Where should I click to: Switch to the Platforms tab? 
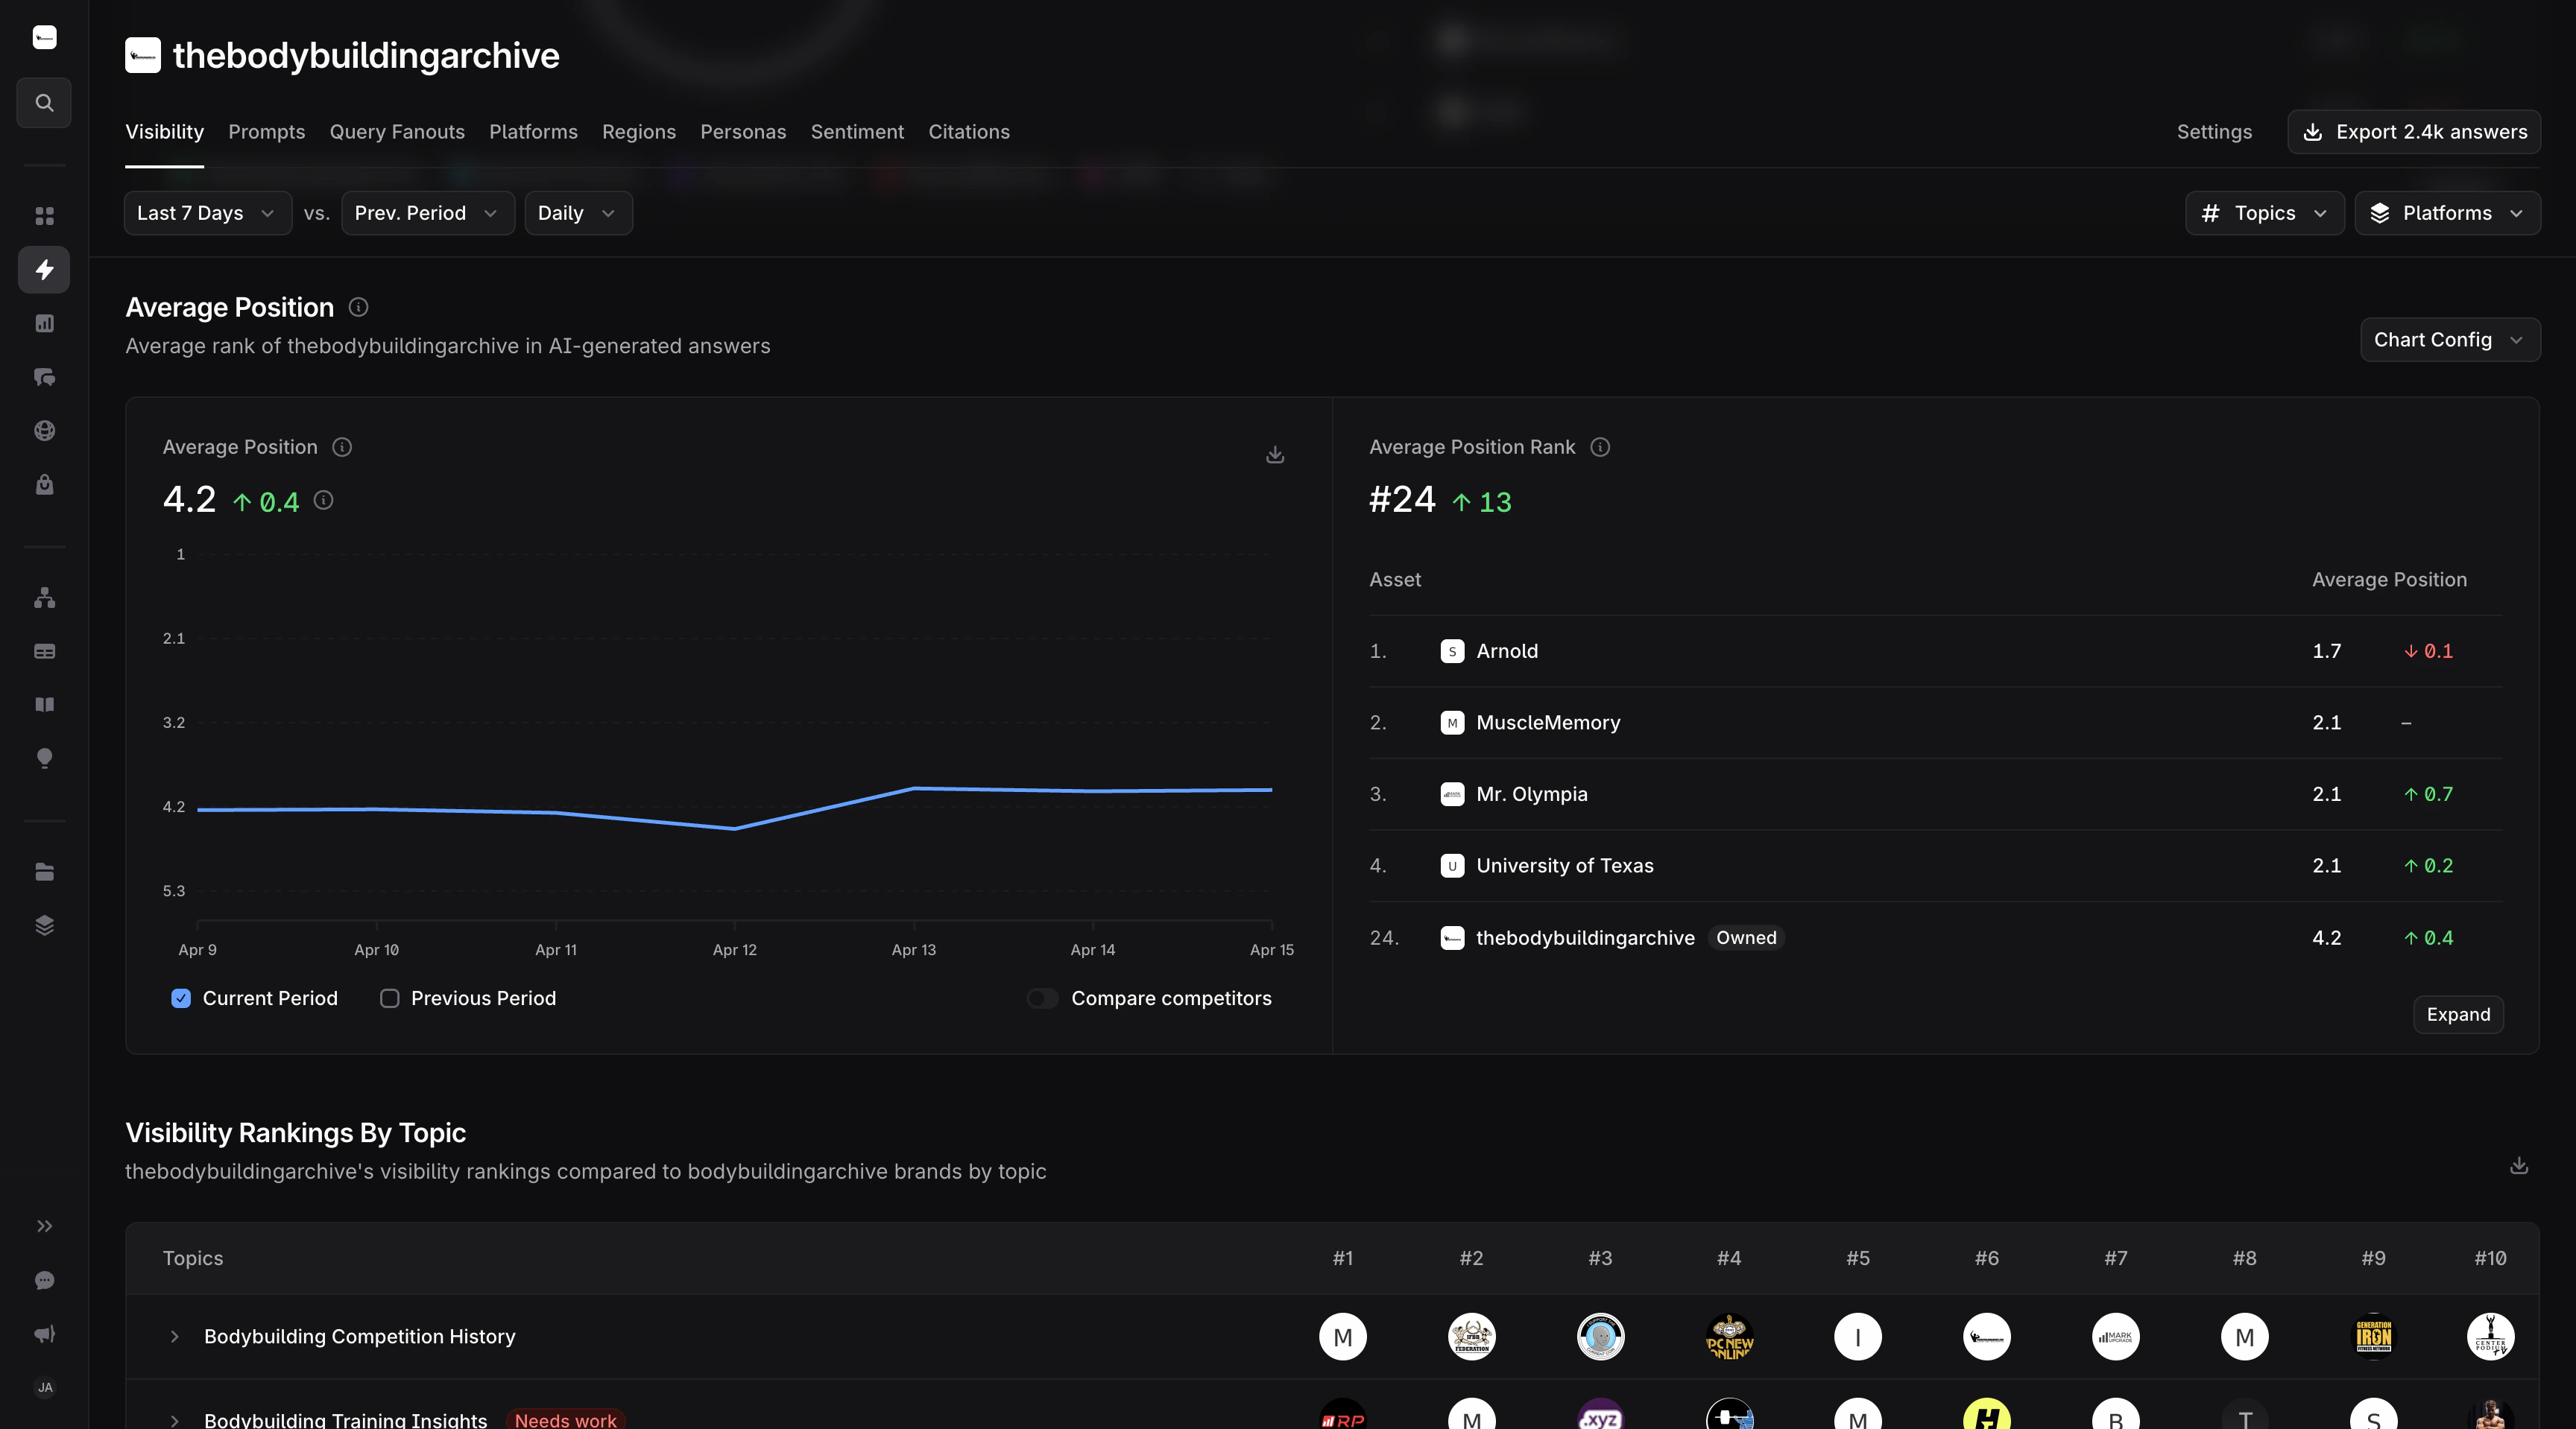point(533,132)
